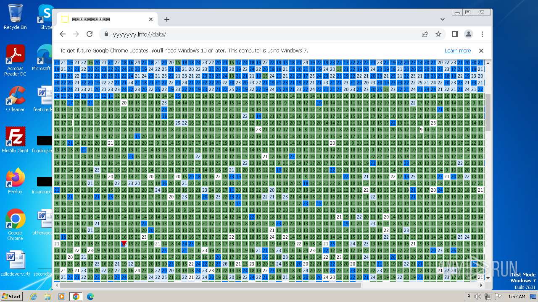Open a new tab
The height and width of the screenshot is (302, 538).
click(167, 19)
